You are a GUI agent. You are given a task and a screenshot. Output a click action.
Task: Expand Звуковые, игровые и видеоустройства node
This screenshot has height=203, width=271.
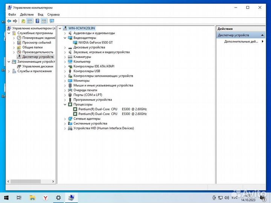click(x=65, y=52)
